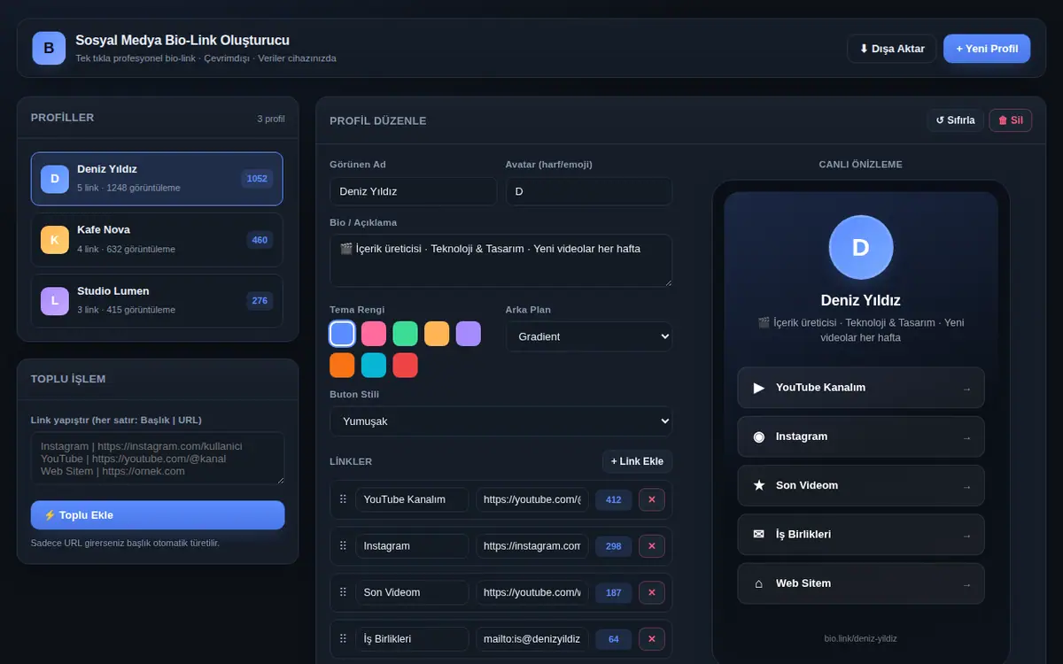1063x664 pixels.
Task: Click the drag handle for İş Birlikleri row
Action: [343, 638]
